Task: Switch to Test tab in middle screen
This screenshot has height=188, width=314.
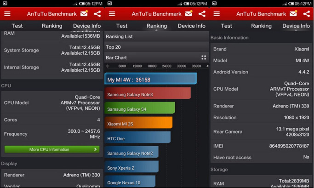Action: tap(122, 26)
